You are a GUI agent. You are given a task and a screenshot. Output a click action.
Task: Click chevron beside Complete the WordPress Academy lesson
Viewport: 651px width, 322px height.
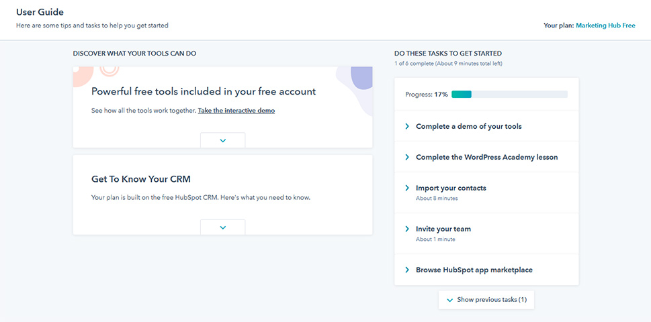tap(407, 157)
